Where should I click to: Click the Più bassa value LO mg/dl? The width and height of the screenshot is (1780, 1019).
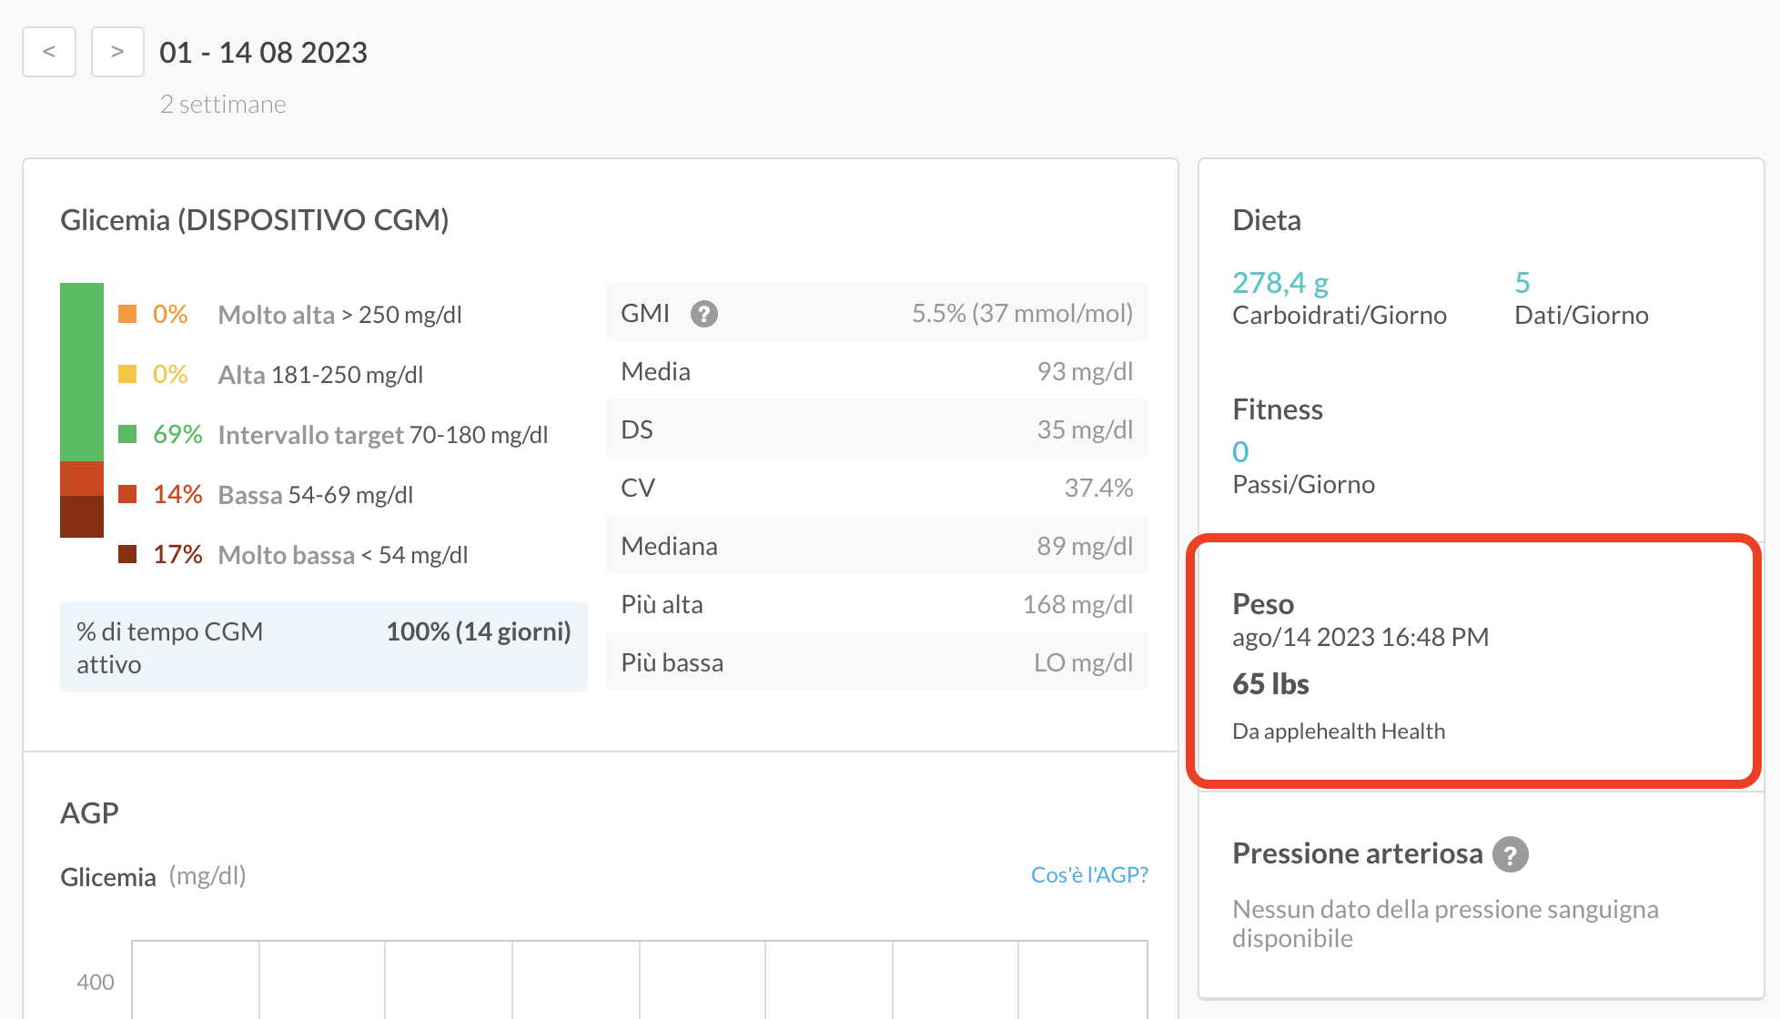coord(1083,662)
